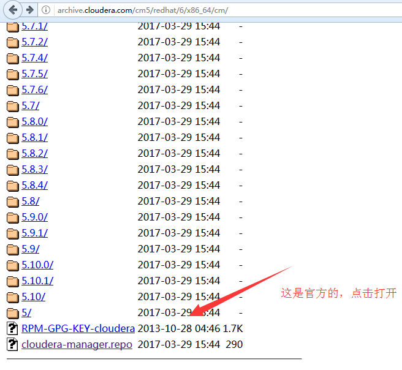Click the browser forward arrow button
The image size is (402, 370).
pyautogui.click(x=30, y=10)
